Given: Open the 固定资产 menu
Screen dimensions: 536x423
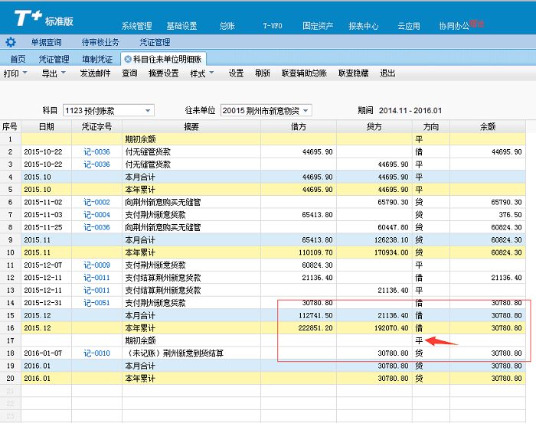Looking at the screenshot, I should pyautogui.click(x=318, y=26).
